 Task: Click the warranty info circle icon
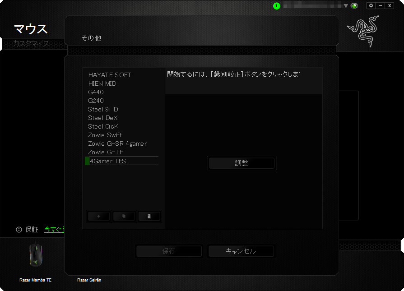coord(19,230)
